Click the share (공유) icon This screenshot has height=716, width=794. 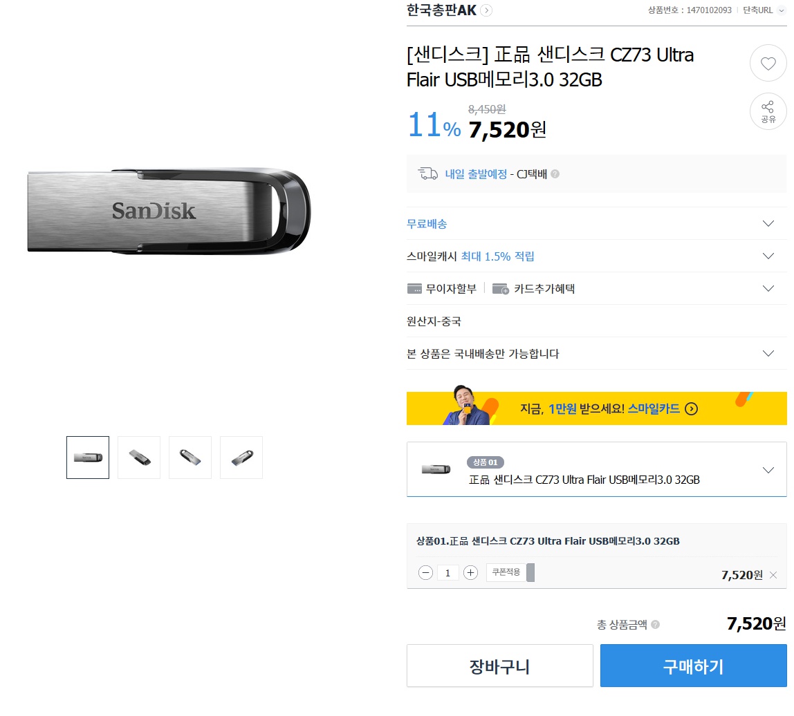pos(768,111)
